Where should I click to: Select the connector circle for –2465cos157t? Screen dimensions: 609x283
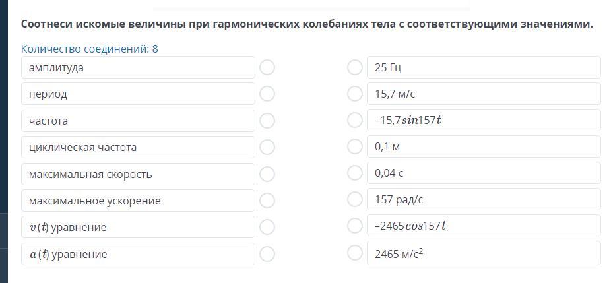click(x=354, y=226)
